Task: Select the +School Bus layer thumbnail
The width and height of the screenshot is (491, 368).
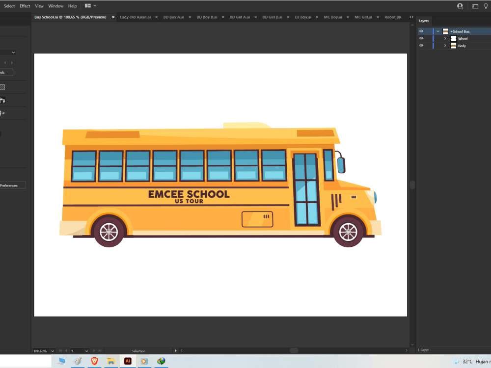Action: coord(446,31)
